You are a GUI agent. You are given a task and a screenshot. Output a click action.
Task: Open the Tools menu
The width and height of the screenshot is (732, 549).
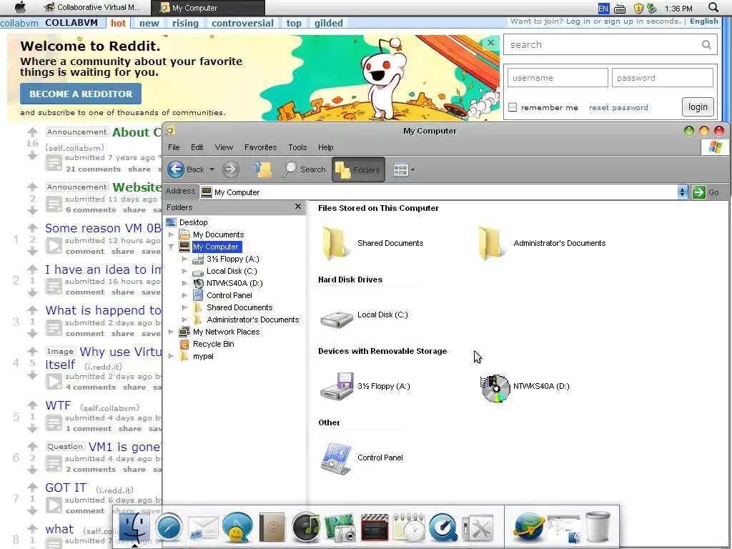point(297,147)
